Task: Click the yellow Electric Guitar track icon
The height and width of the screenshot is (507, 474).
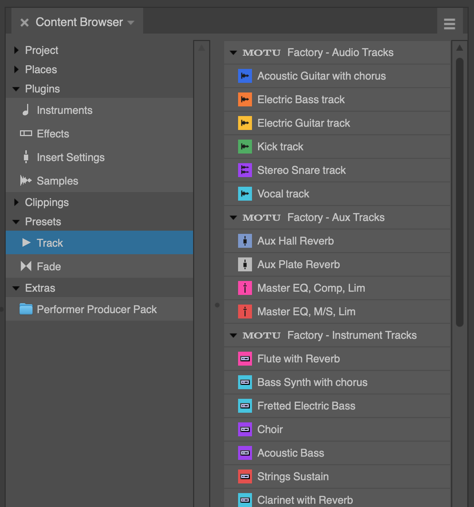Action: point(245,123)
